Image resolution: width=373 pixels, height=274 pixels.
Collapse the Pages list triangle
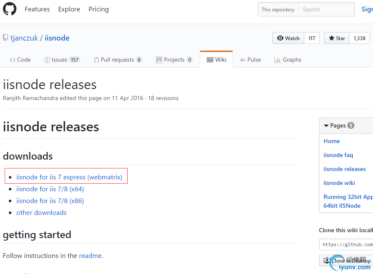[326, 125]
